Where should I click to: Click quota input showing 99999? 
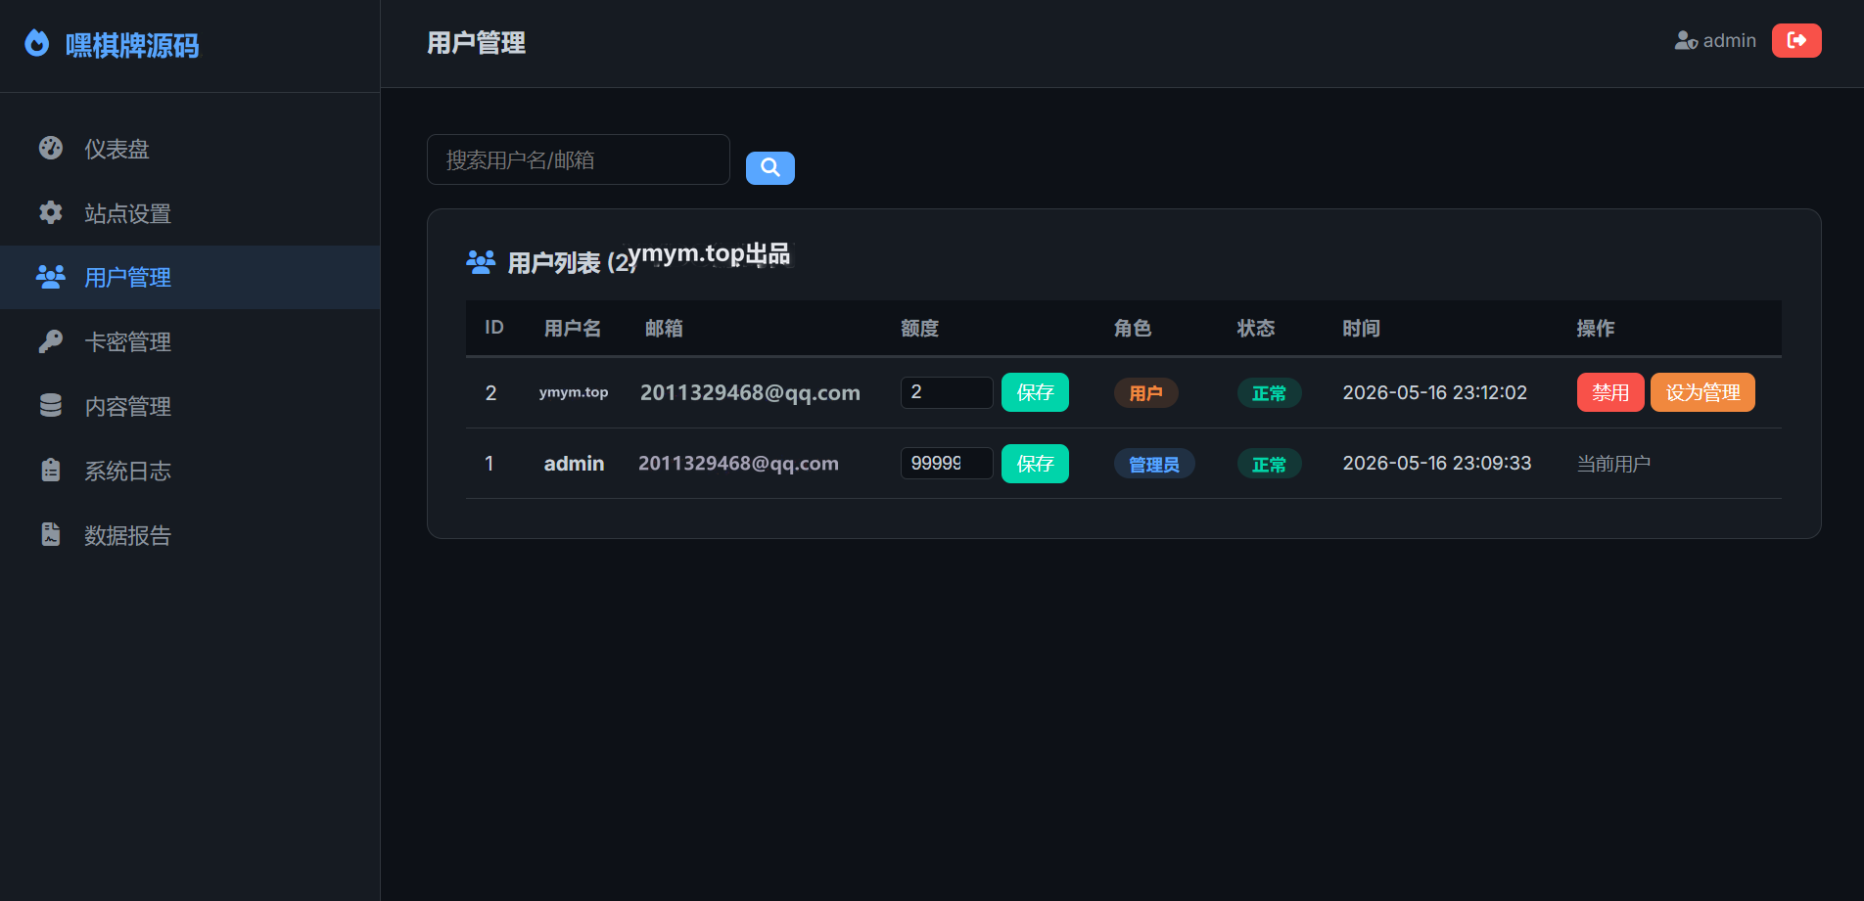point(947,463)
